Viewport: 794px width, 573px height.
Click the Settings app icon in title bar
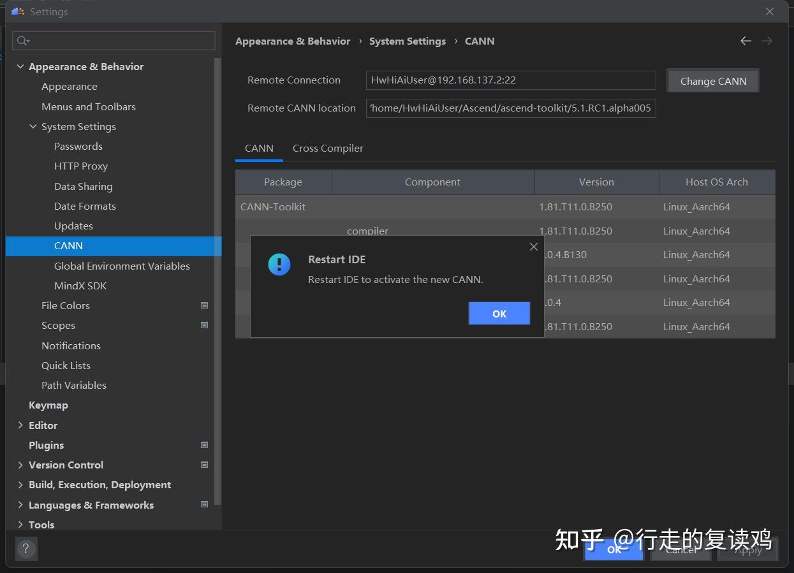[x=17, y=11]
